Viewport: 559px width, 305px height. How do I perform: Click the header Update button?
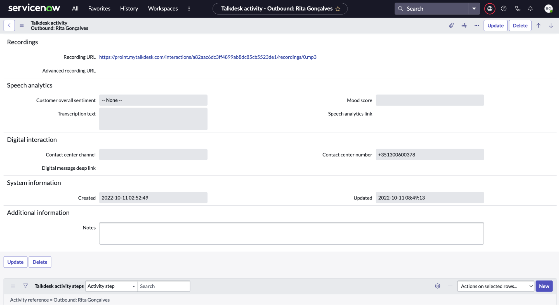pyautogui.click(x=496, y=25)
